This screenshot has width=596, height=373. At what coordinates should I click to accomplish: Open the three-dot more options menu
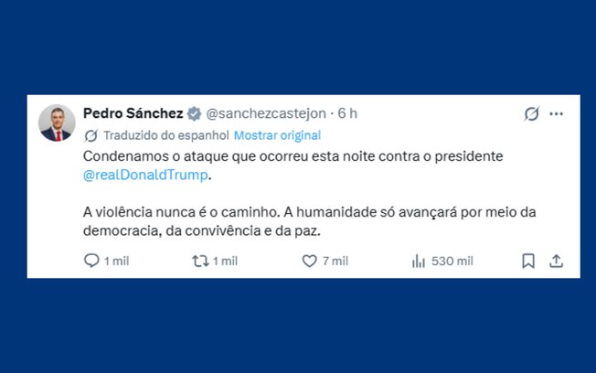[557, 113]
